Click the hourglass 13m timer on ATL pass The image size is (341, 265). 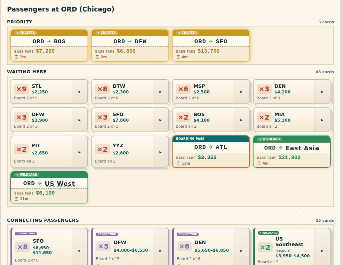pos(183,163)
